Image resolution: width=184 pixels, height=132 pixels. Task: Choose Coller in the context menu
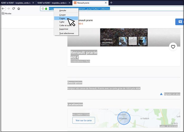tap(66, 22)
